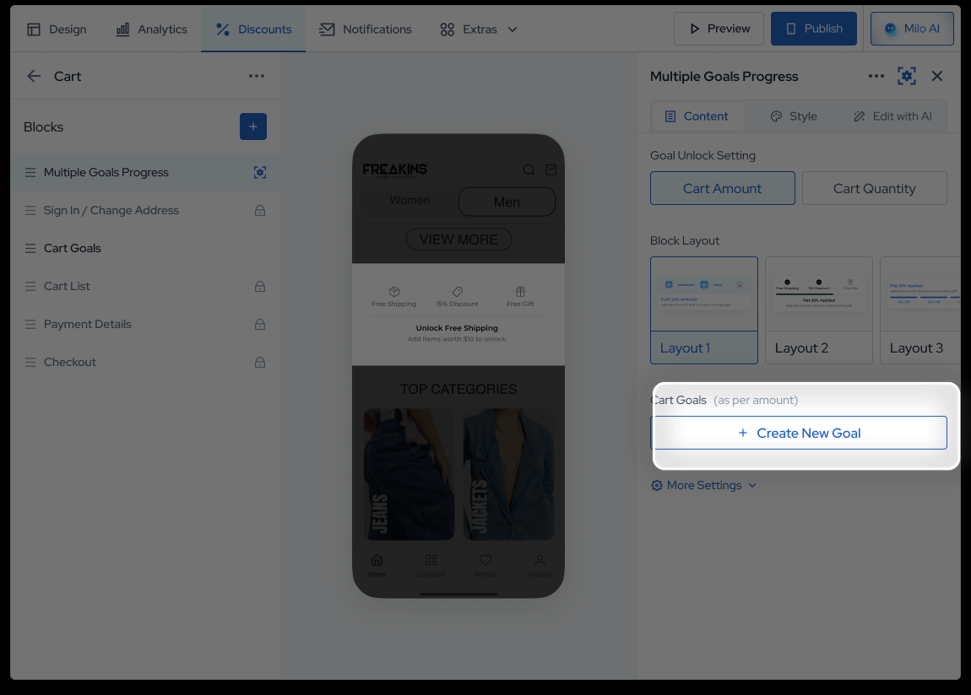Select Payment Details block row
Image resolution: width=971 pixels, height=695 pixels.
point(145,324)
